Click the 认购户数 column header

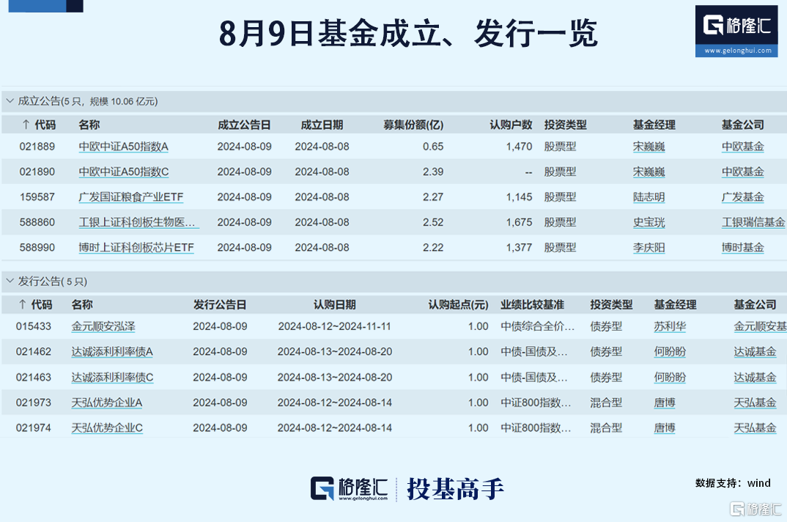coord(511,125)
